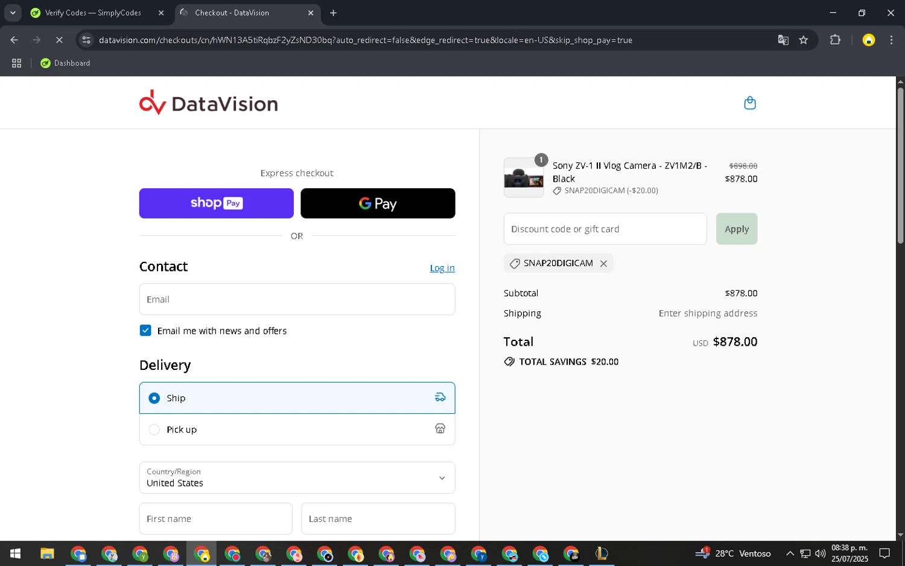Click the store icon in Pick up row
Screen dimensions: 905x566
coord(440,428)
